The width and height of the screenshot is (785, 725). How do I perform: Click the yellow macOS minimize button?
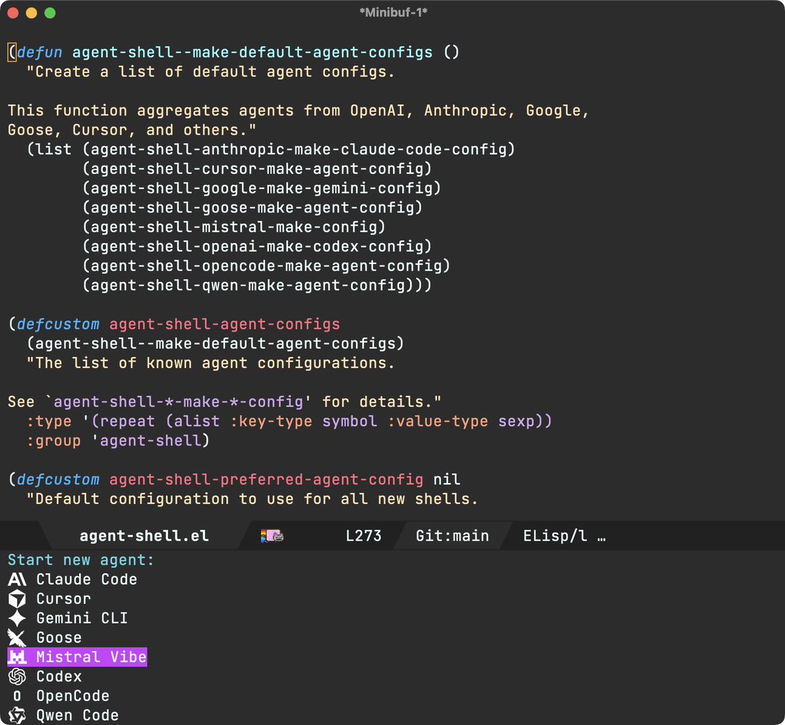pos(31,13)
